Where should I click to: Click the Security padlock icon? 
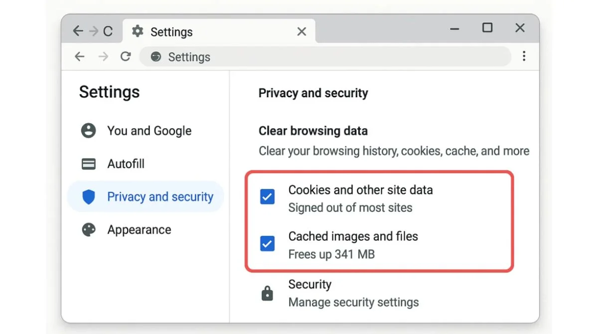pyautogui.click(x=268, y=293)
